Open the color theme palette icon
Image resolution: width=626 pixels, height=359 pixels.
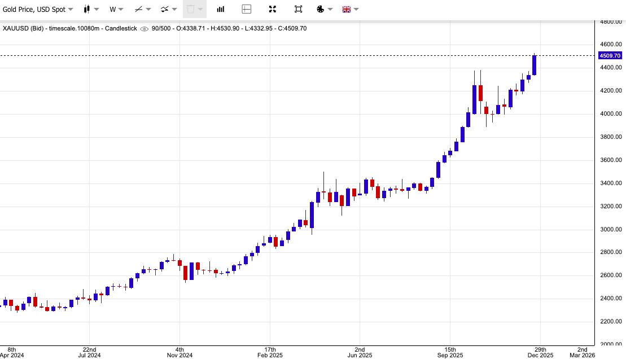321,9
